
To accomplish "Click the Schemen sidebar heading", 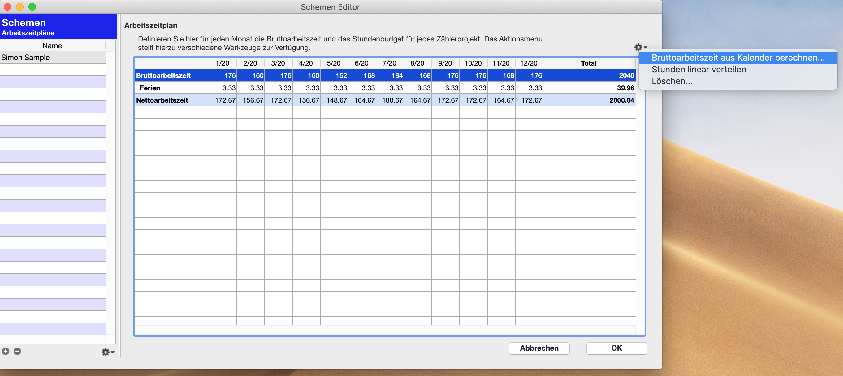I will coord(24,23).
